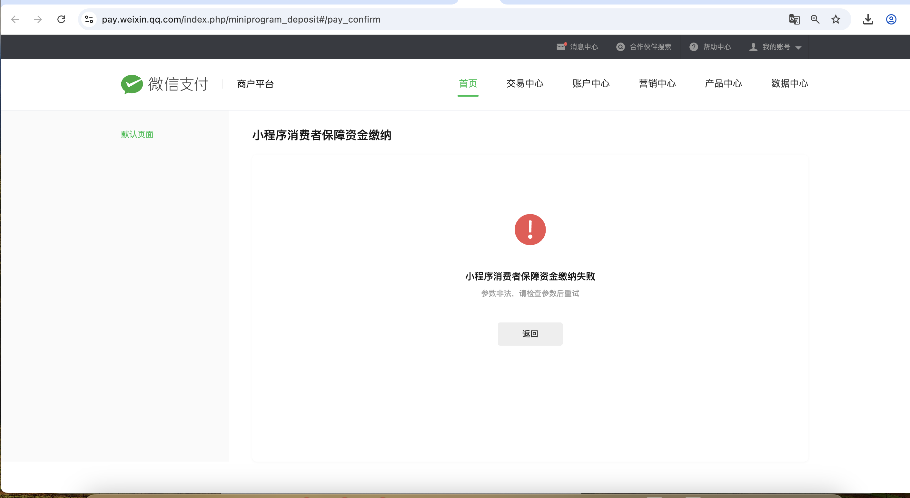
Task: Open the site information icon in address bar
Action: (89, 19)
